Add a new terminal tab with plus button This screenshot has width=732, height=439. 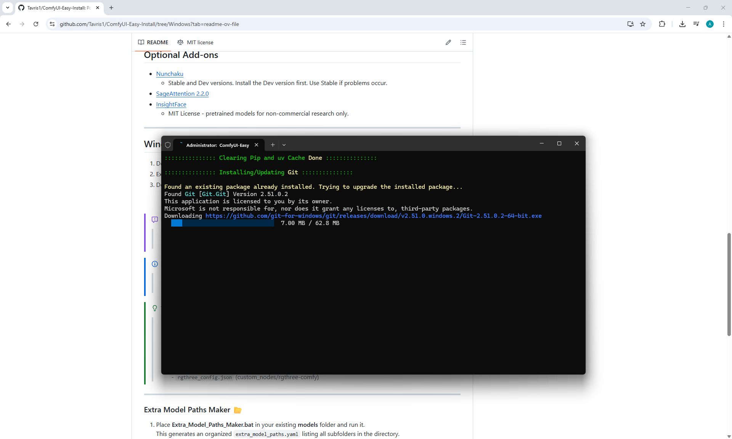coord(273,145)
